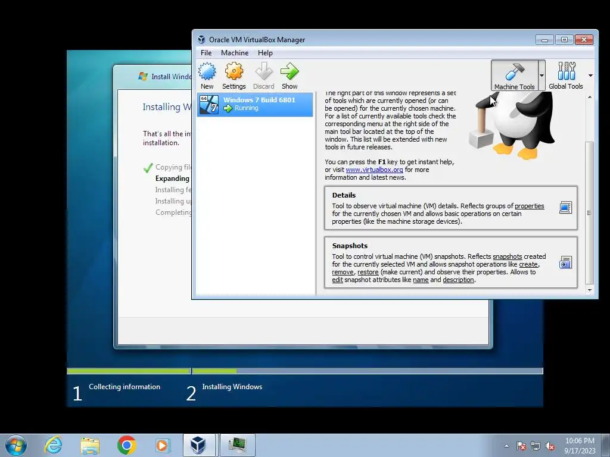This screenshot has height=457, width=610.
Task: Click the underlined description link
Action: click(458, 280)
